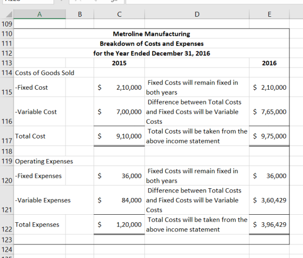Select column A header

[39, 14]
